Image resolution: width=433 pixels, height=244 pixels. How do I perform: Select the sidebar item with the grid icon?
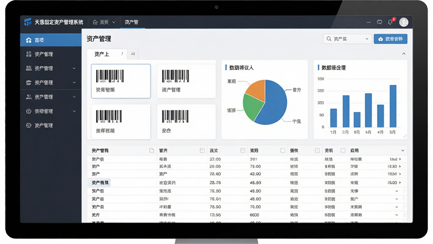51,54
